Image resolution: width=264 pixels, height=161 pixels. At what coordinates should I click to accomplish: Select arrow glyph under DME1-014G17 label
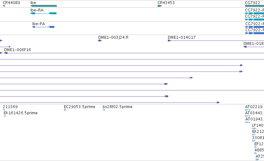(x=169, y=41)
